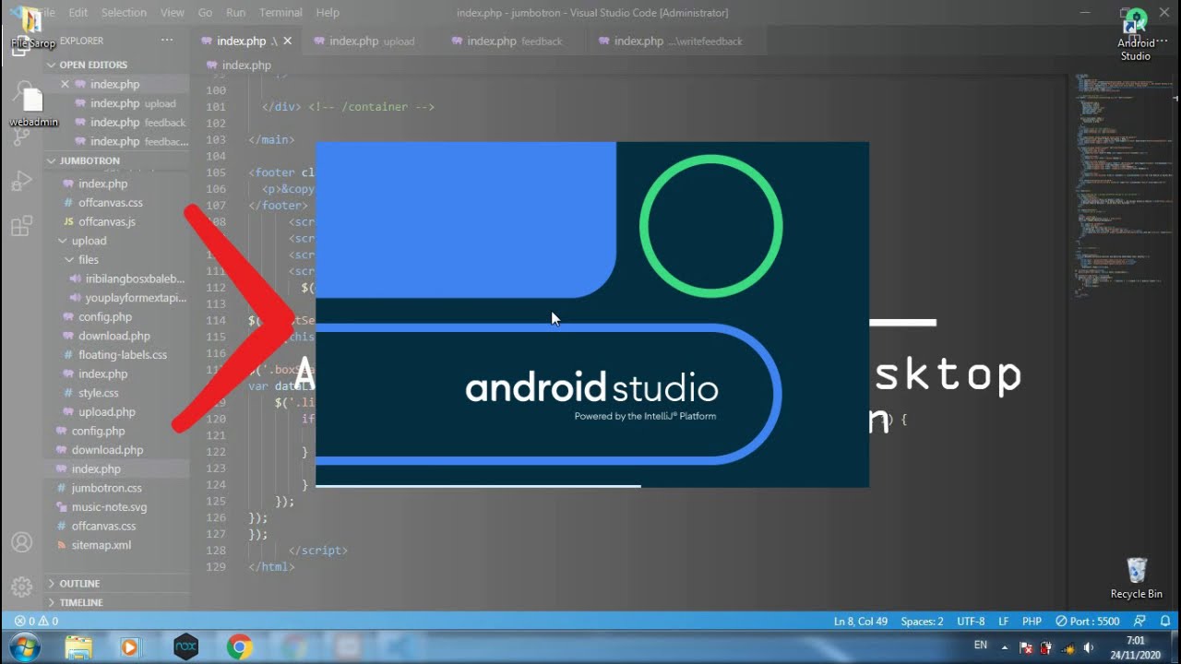This screenshot has width=1181, height=664.
Task: Open the Help menu
Action: tap(328, 13)
